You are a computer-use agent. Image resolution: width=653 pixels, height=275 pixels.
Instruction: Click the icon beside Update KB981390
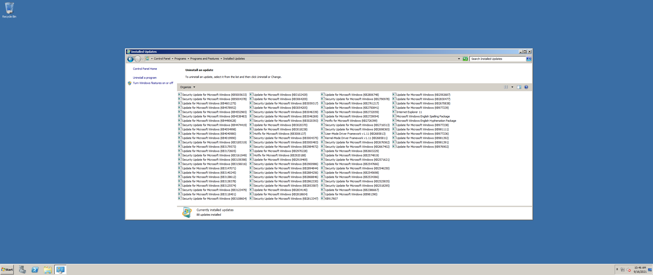[x=323, y=194]
